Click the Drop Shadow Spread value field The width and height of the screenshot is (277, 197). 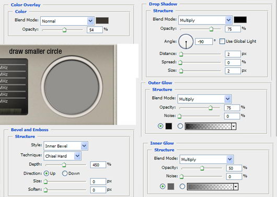click(233, 63)
